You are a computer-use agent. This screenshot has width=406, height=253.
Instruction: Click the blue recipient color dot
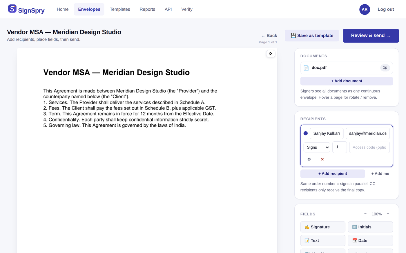[305, 133]
